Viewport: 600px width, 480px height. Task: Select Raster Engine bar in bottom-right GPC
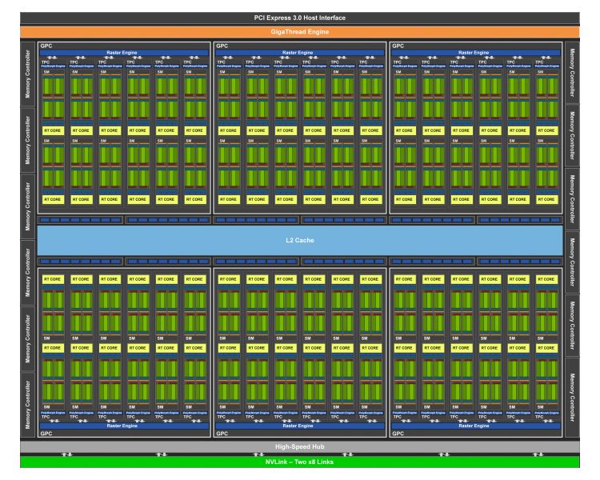475,426
